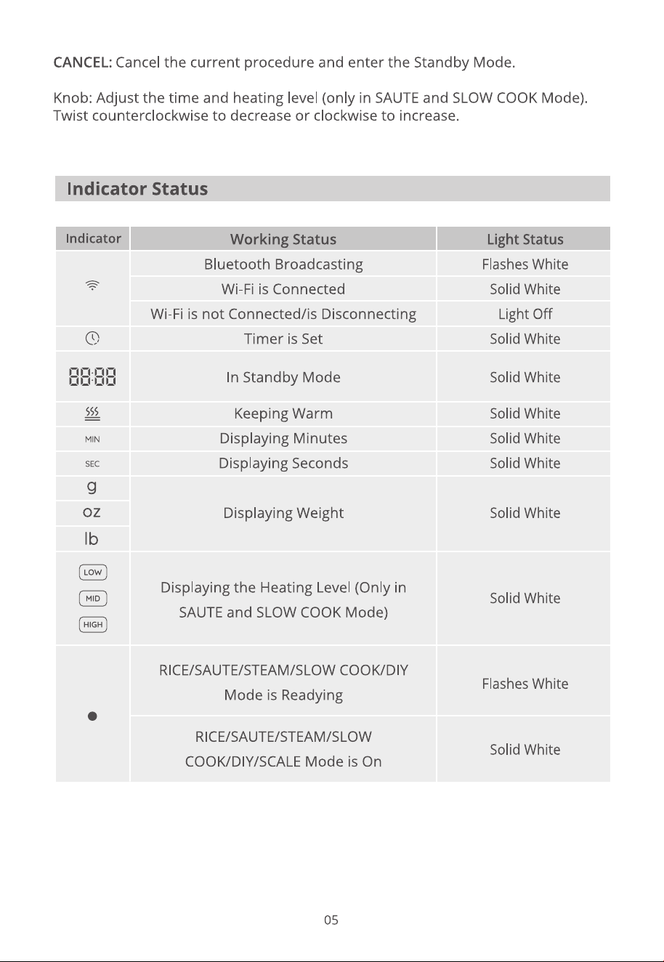The image size is (664, 962).
Task: Click the 'Wi-Fi is Connected' row text
Action: tap(283, 289)
